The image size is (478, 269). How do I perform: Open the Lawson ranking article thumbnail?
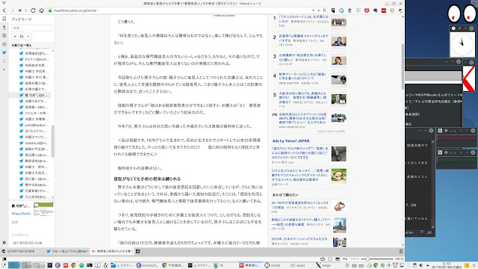click(338, 22)
